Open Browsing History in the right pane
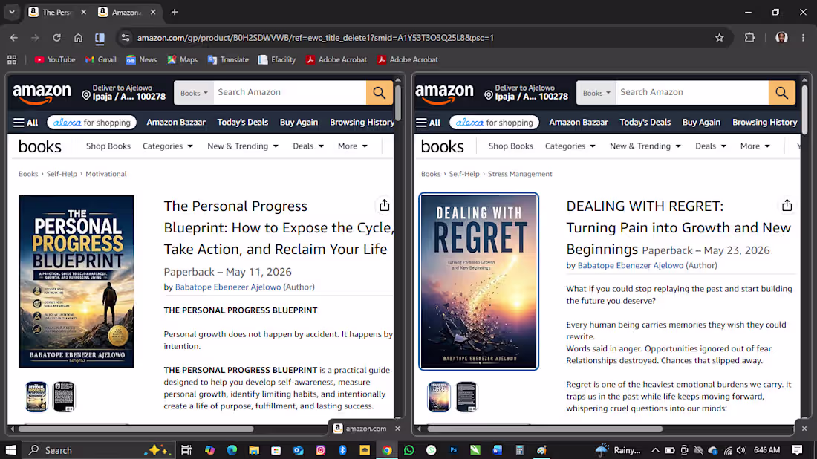Image resolution: width=817 pixels, height=459 pixels. tap(764, 123)
